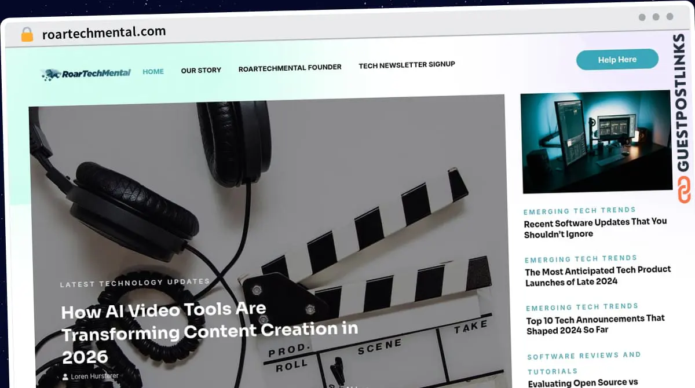Open the OUR STORY page

[x=201, y=70]
